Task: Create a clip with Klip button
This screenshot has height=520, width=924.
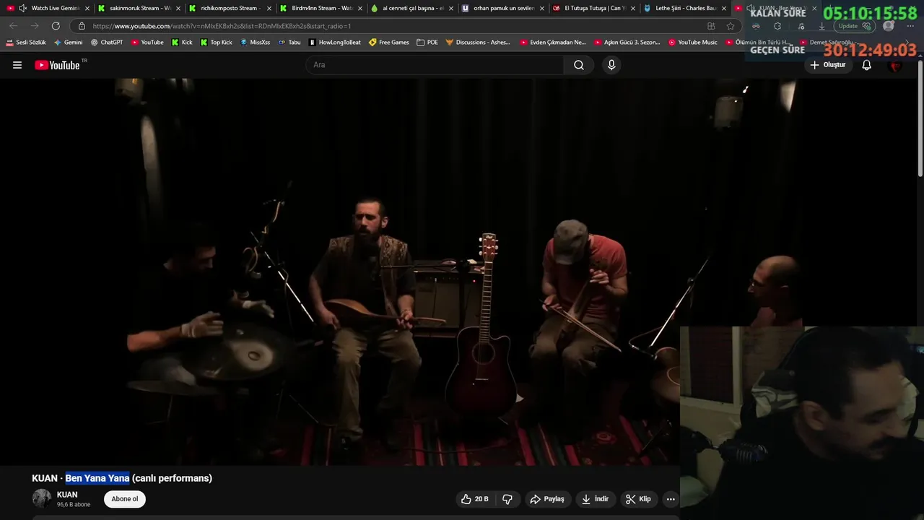Action: click(638, 499)
